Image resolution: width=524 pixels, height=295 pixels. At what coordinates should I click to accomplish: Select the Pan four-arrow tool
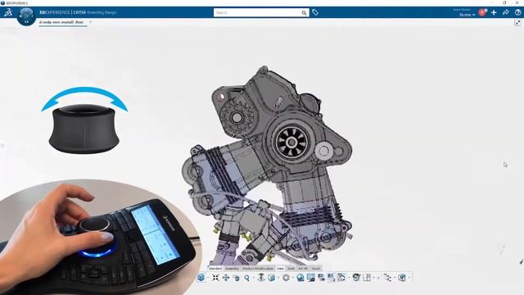click(x=226, y=278)
